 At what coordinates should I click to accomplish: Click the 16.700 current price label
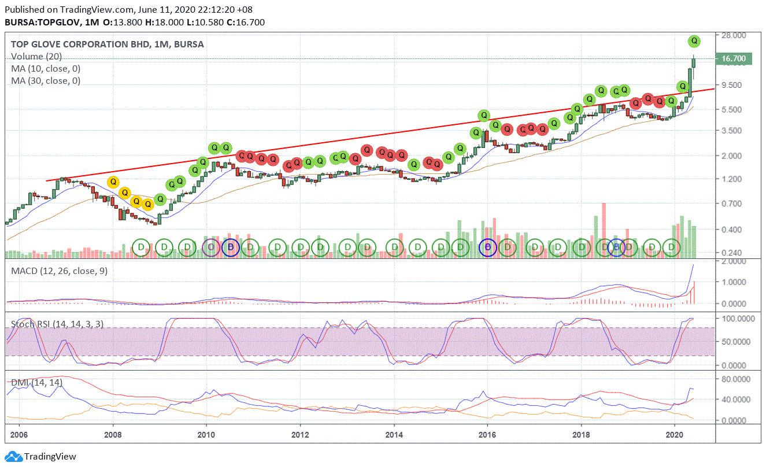(x=733, y=58)
